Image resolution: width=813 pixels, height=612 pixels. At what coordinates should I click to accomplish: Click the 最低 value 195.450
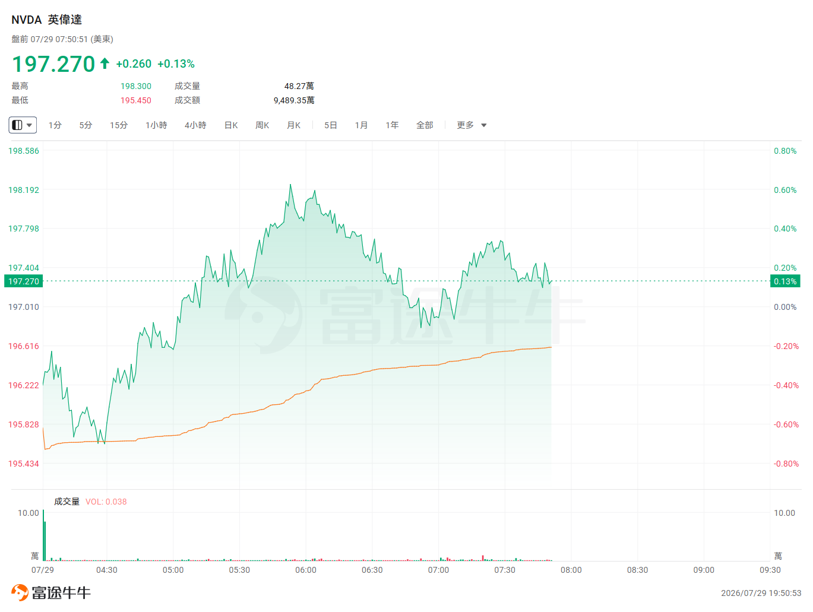click(136, 100)
